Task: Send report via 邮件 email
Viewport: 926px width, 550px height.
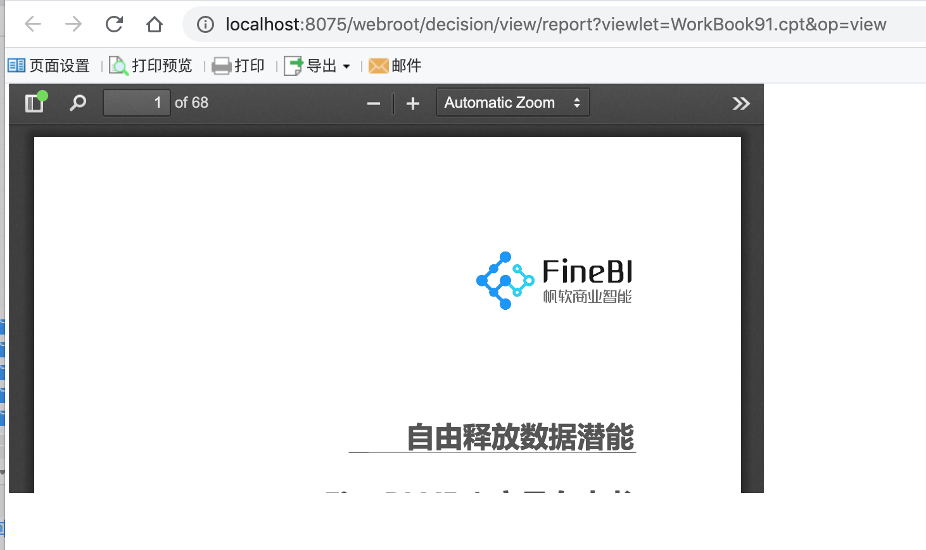Action: tap(395, 65)
